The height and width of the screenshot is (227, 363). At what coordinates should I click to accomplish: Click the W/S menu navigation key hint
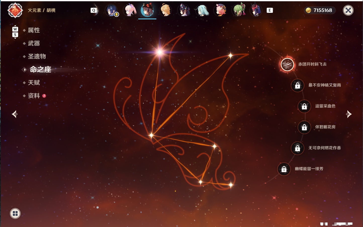tap(15, 32)
